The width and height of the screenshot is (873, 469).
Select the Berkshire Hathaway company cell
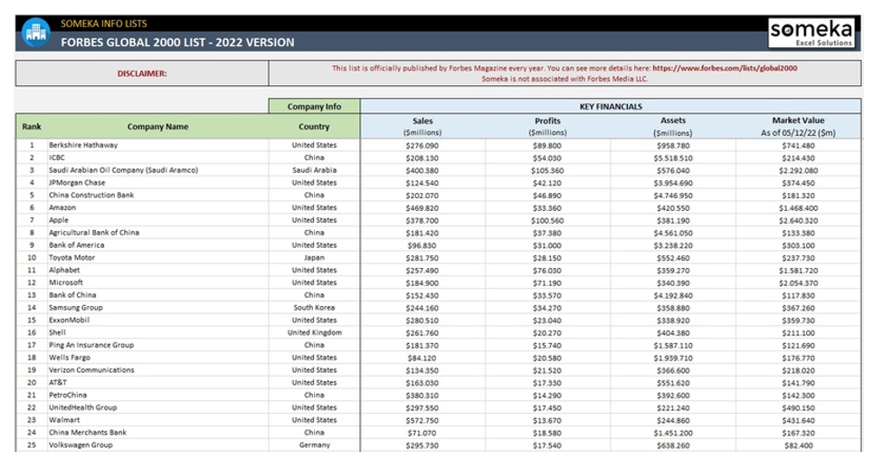[x=157, y=145]
